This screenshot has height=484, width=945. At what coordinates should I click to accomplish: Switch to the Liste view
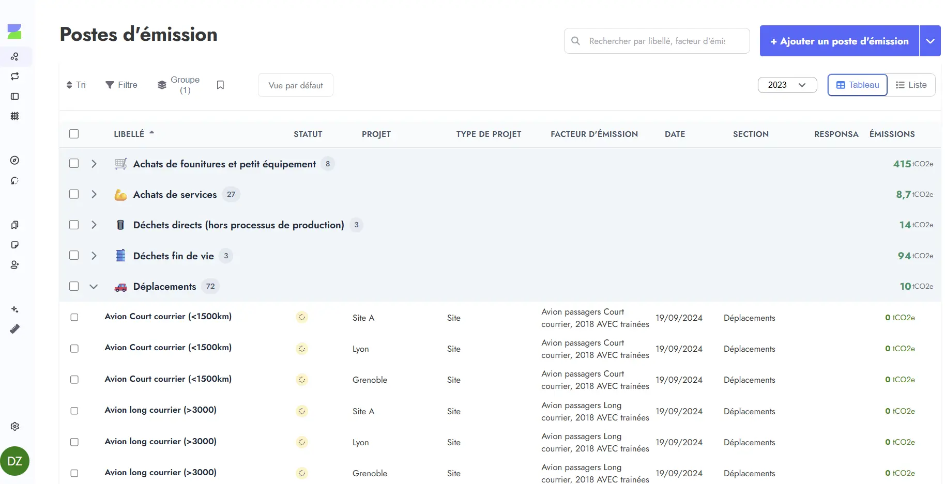click(911, 85)
